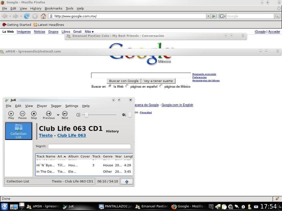Click the gear tray icon in system tray
Viewport: 282px width, 211px height.
[231, 207]
